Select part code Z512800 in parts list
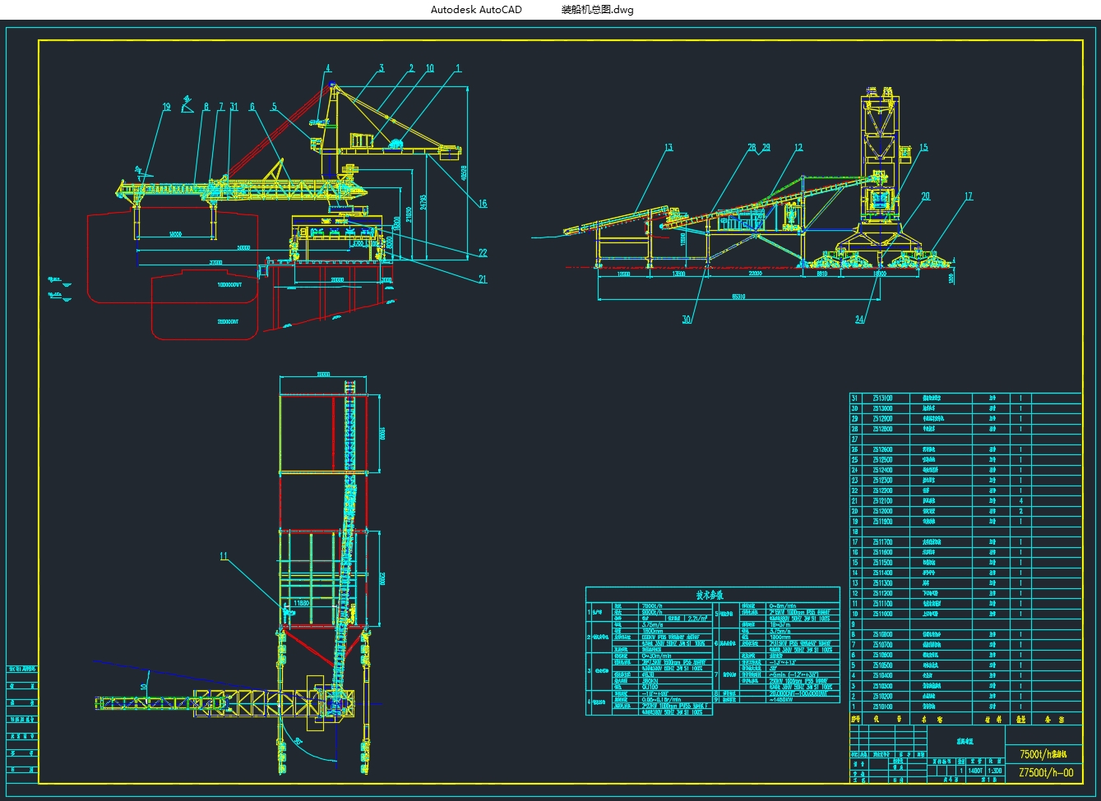This screenshot has width=1101, height=801. pos(883,429)
